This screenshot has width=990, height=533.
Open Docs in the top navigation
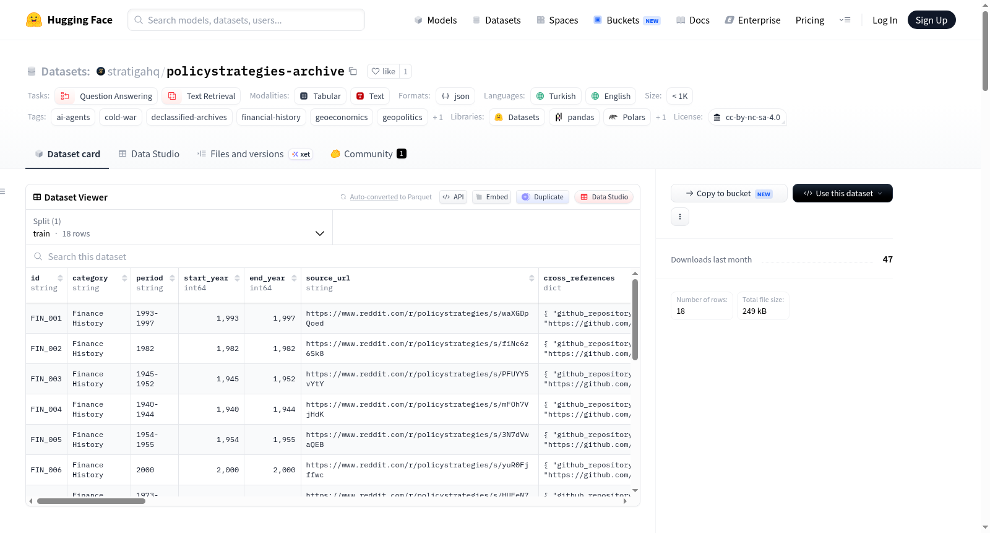pyautogui.click(x=693, y=20)
